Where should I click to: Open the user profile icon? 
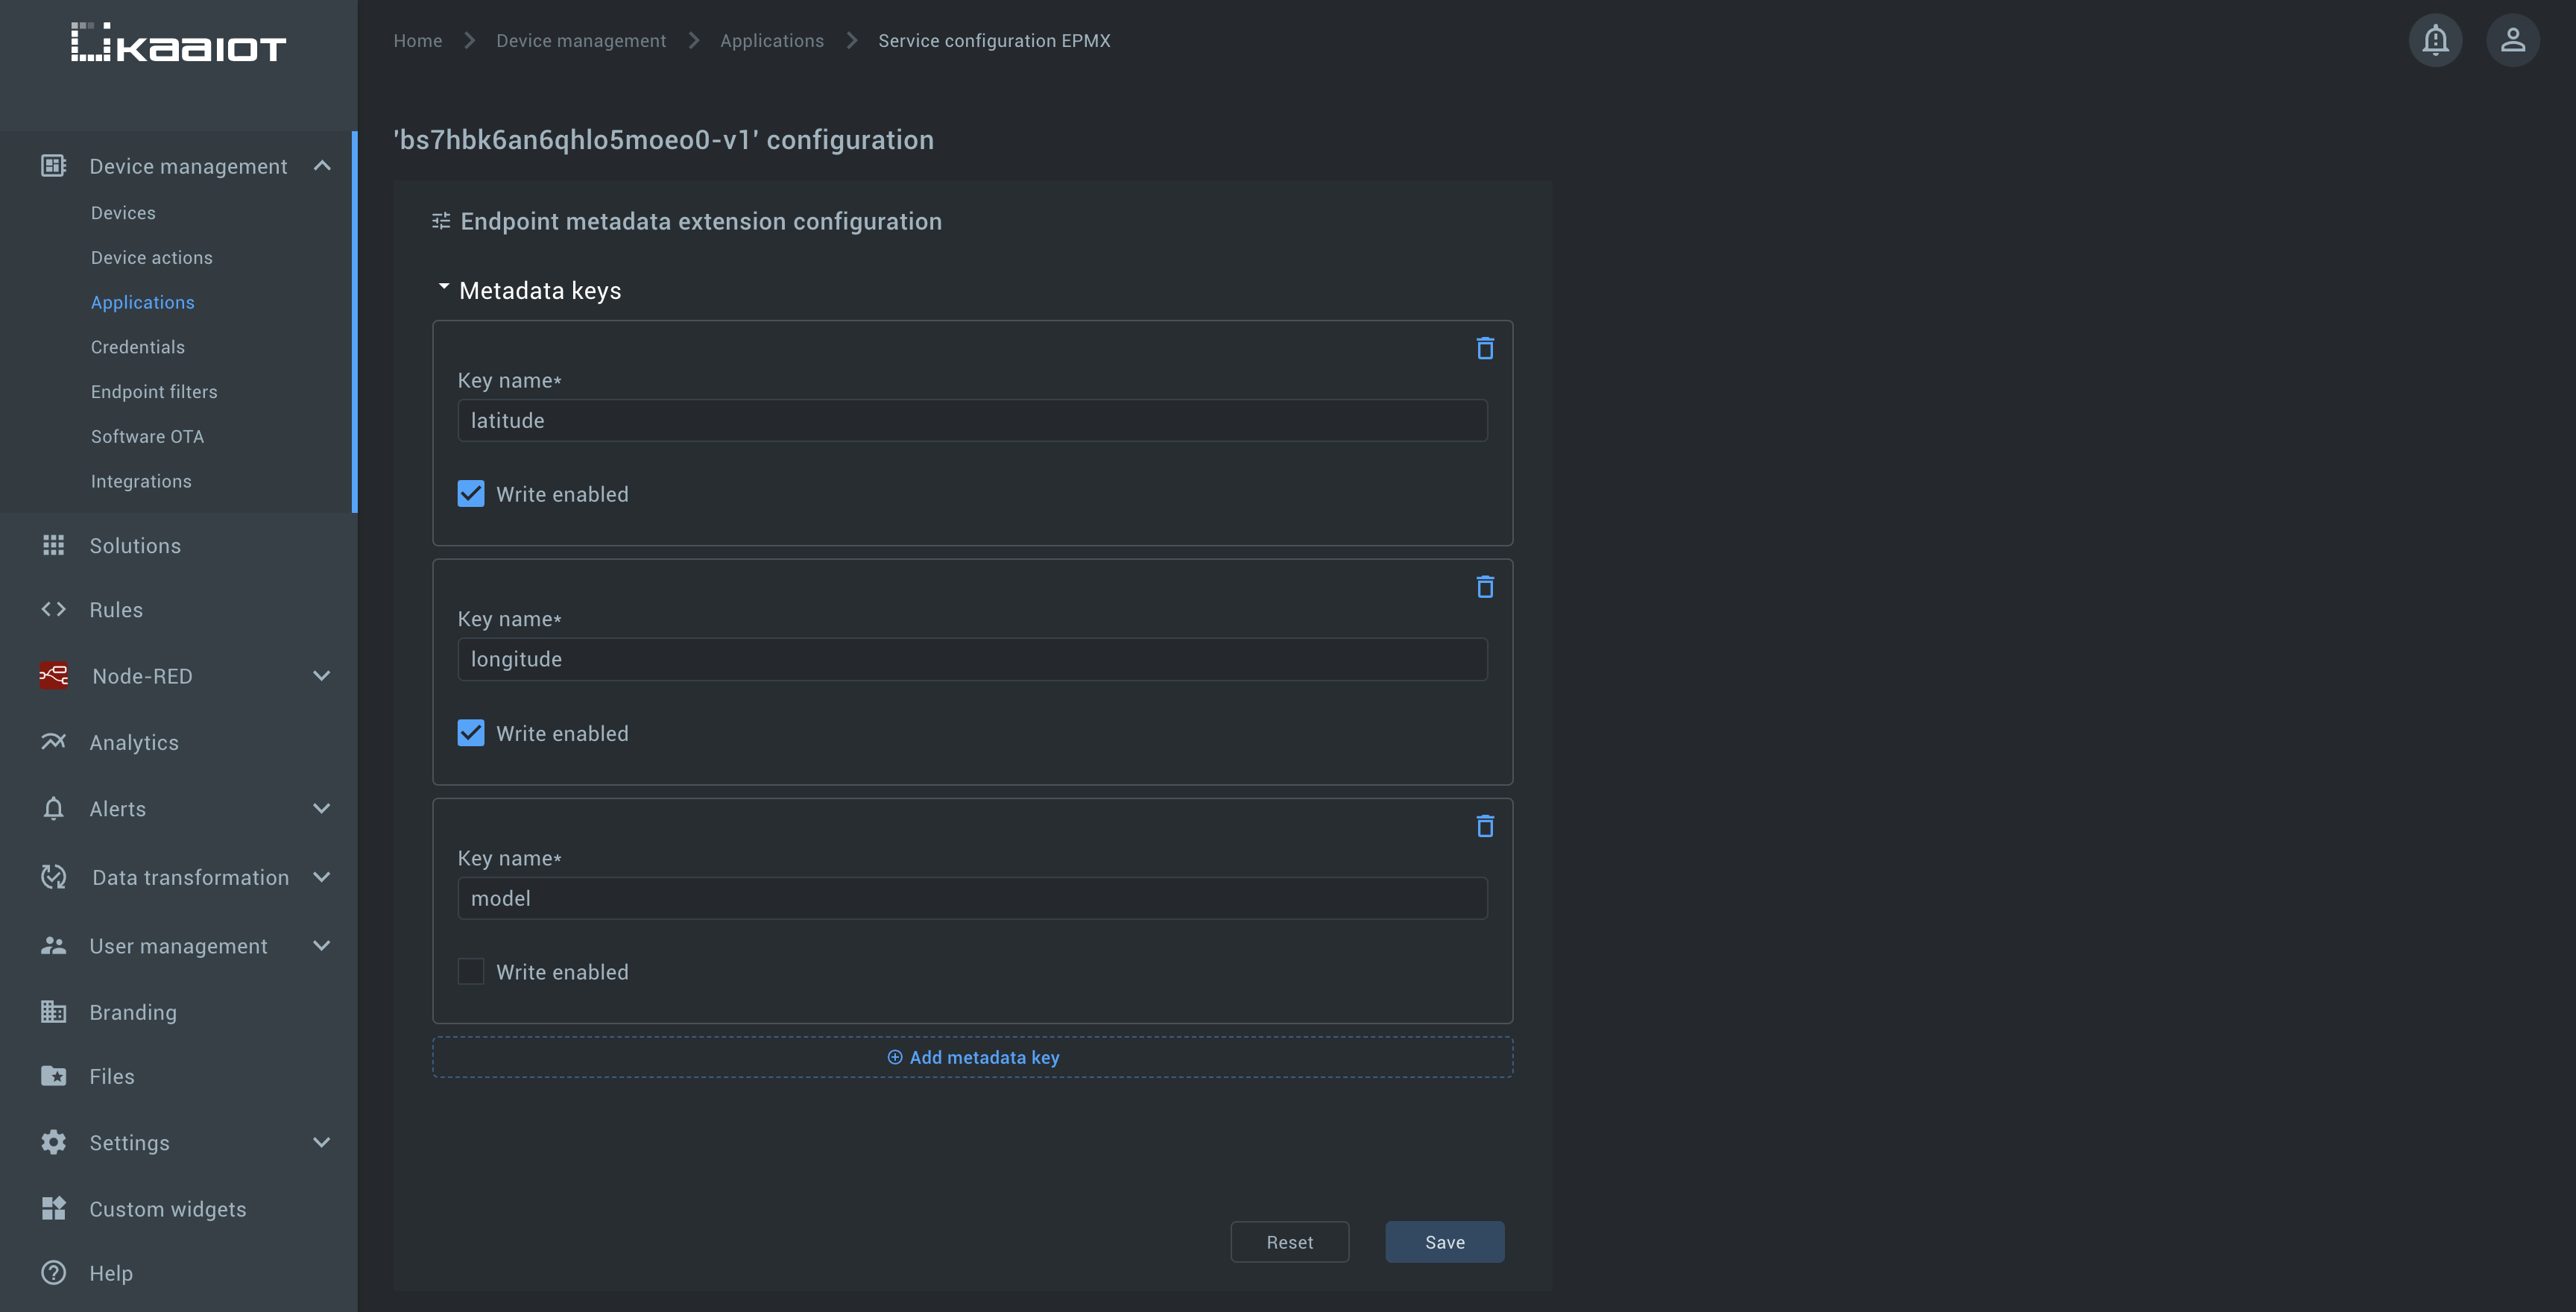pyautogui.click(x=2513, y=40)
